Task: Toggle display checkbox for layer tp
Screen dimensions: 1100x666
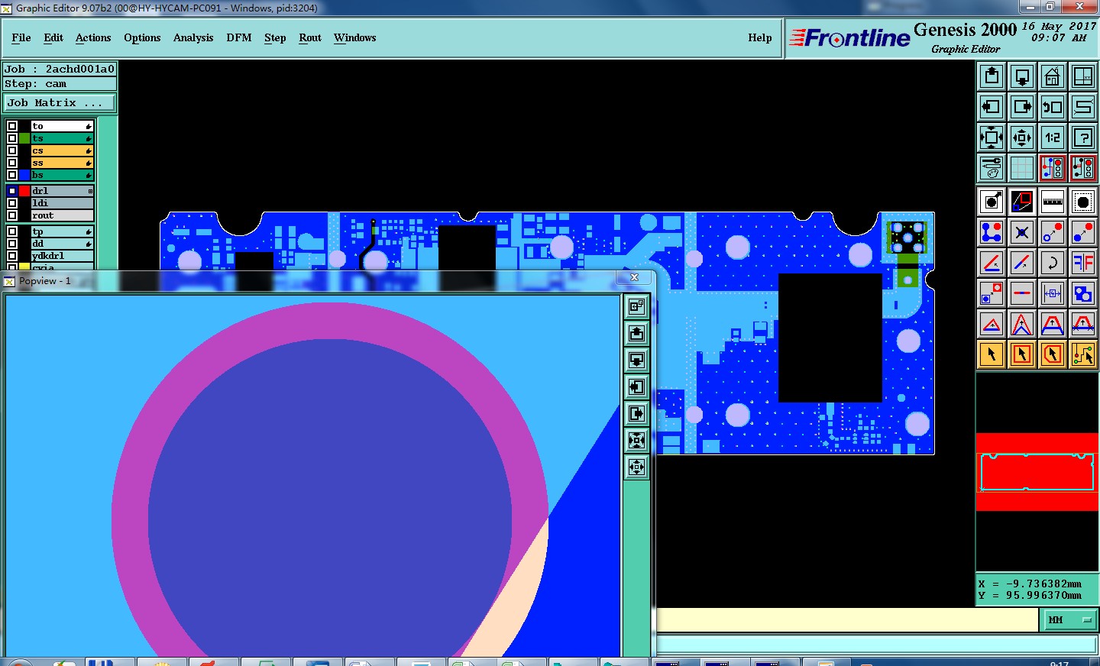Action: pos(12,231)
